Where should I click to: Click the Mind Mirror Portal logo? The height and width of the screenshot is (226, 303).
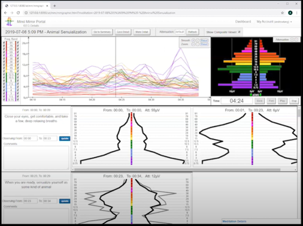pos(9,22)
